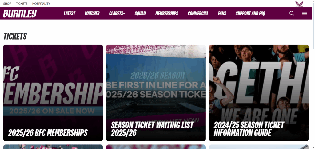The image size is (315, 149).
Task: Open Support and FAQ
Action: click(250, 14)
